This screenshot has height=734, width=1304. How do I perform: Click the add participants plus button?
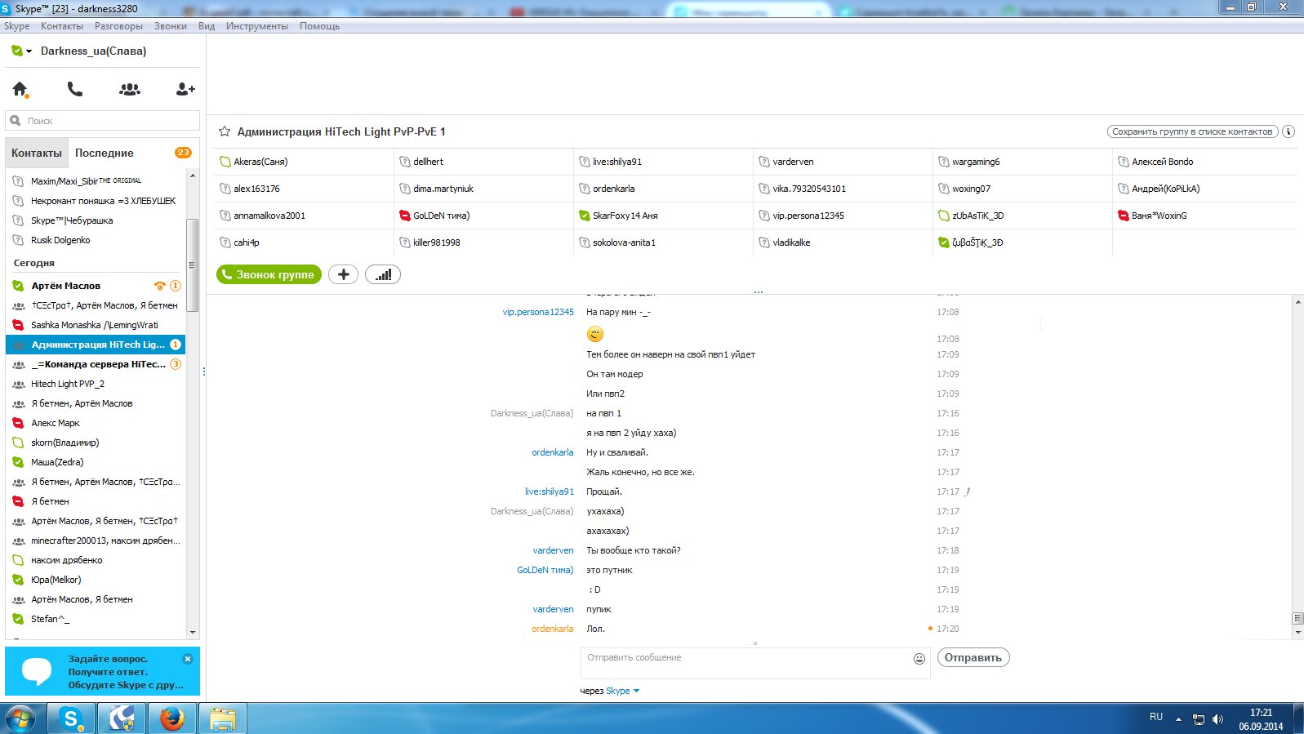344,274
